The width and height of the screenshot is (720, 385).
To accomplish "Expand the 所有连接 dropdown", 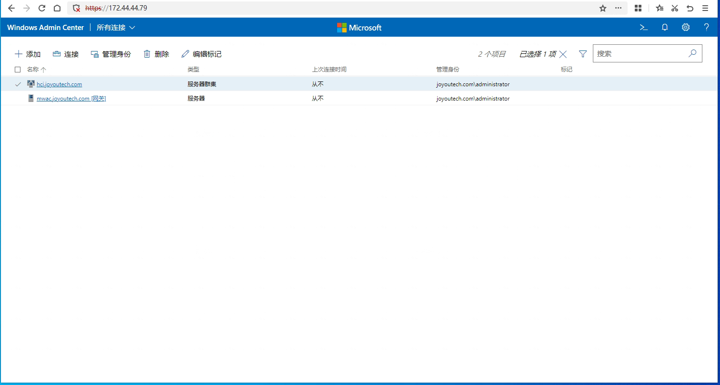I will pyautogui.click(x=116, y=28).
